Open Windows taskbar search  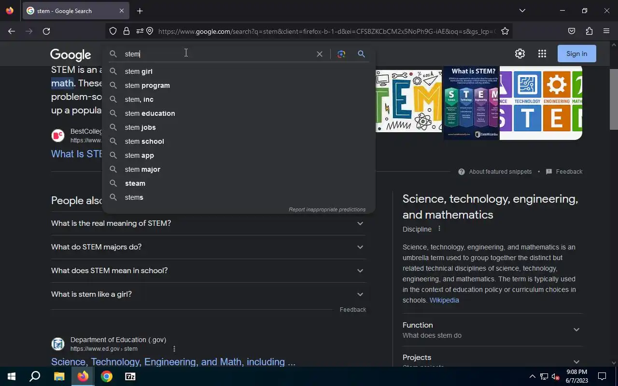click(x=35, y=376)
